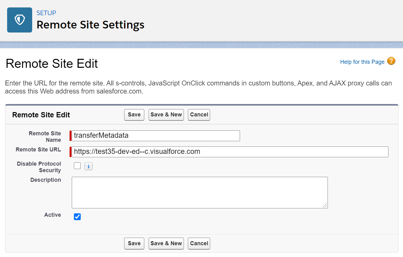Click the top Cancel button

[x=199, y=115]
